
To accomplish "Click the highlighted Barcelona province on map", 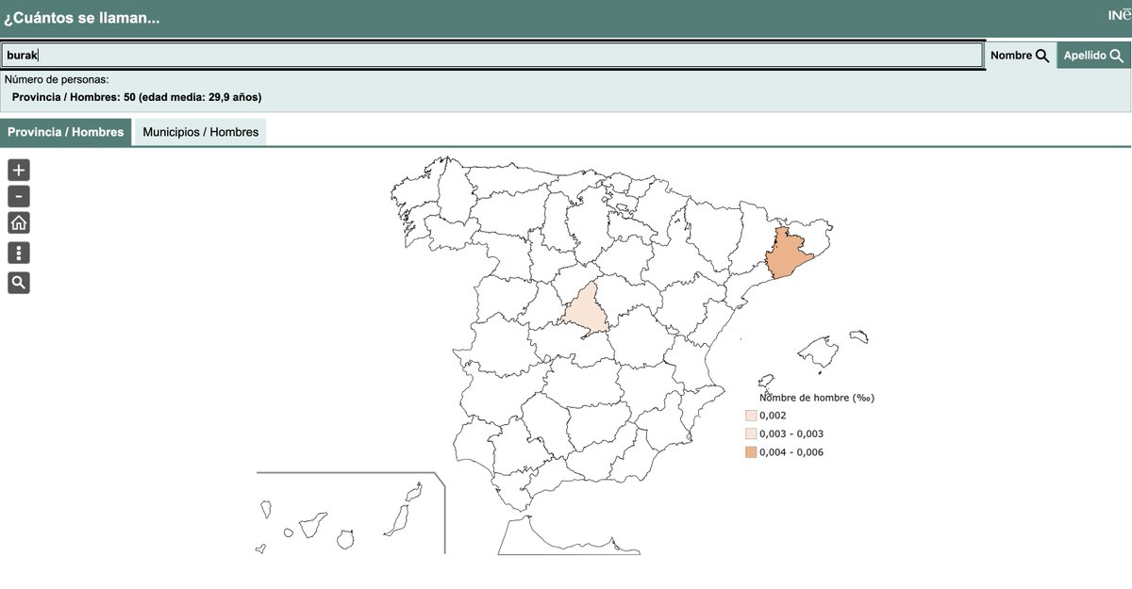I will tap(789, 253).
